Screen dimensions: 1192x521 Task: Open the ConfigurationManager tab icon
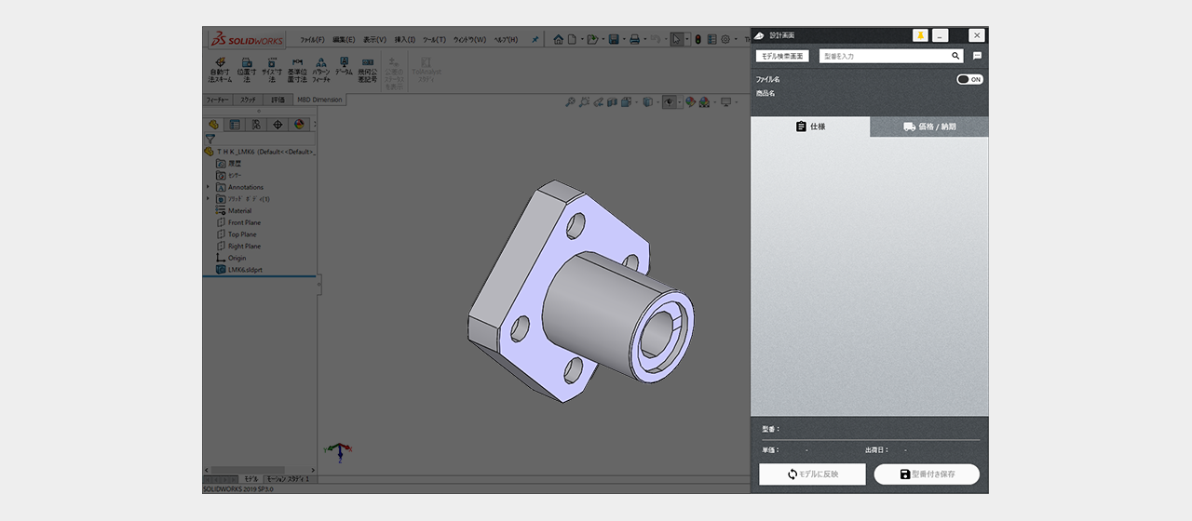(256, 125)
